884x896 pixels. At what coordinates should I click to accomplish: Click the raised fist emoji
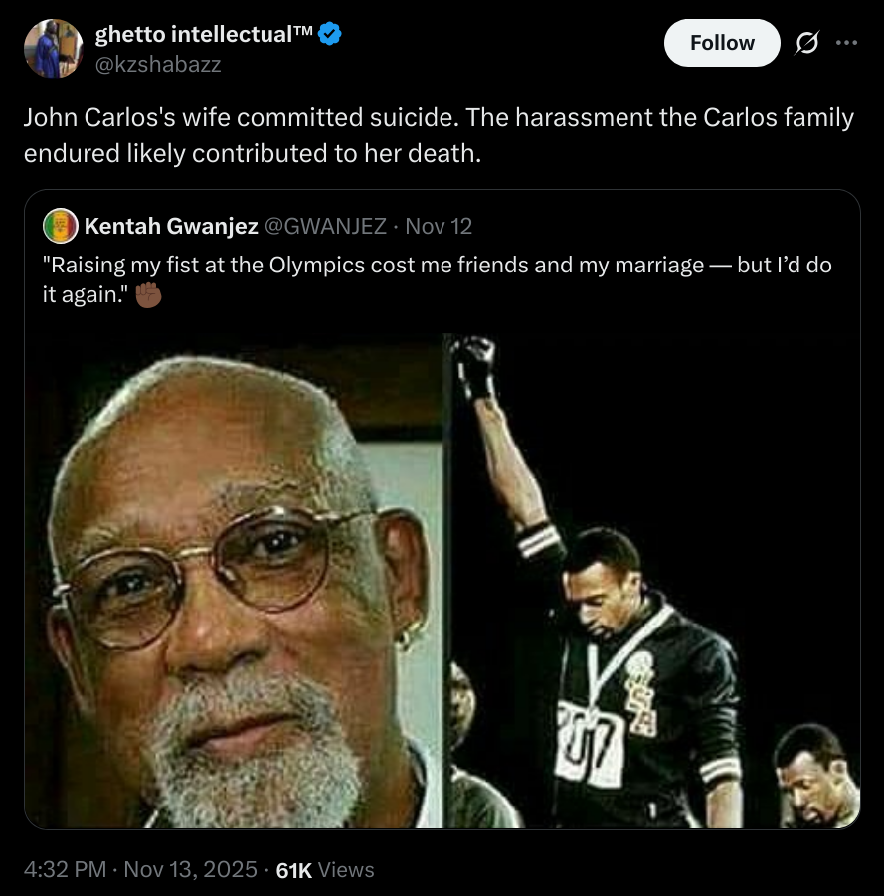click(x=147, y=295)
